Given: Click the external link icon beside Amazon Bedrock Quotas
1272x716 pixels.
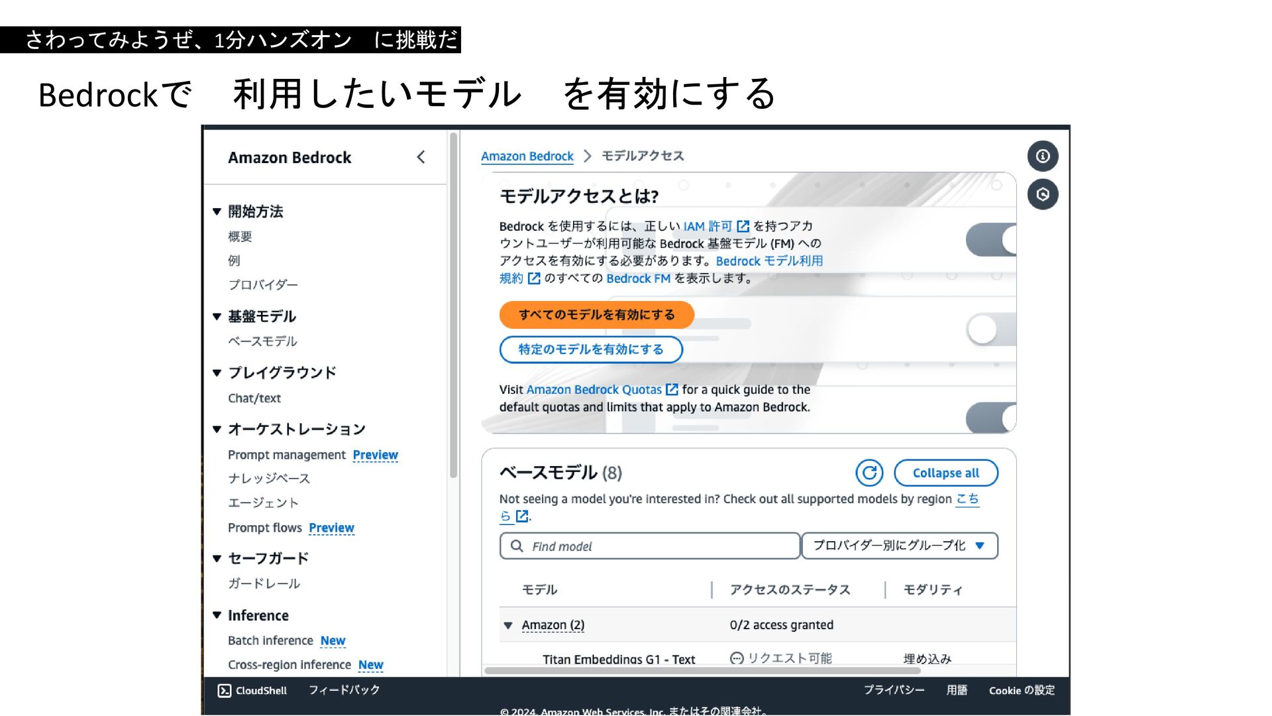Looking at the screenshot, I should (x=672, y=390).
